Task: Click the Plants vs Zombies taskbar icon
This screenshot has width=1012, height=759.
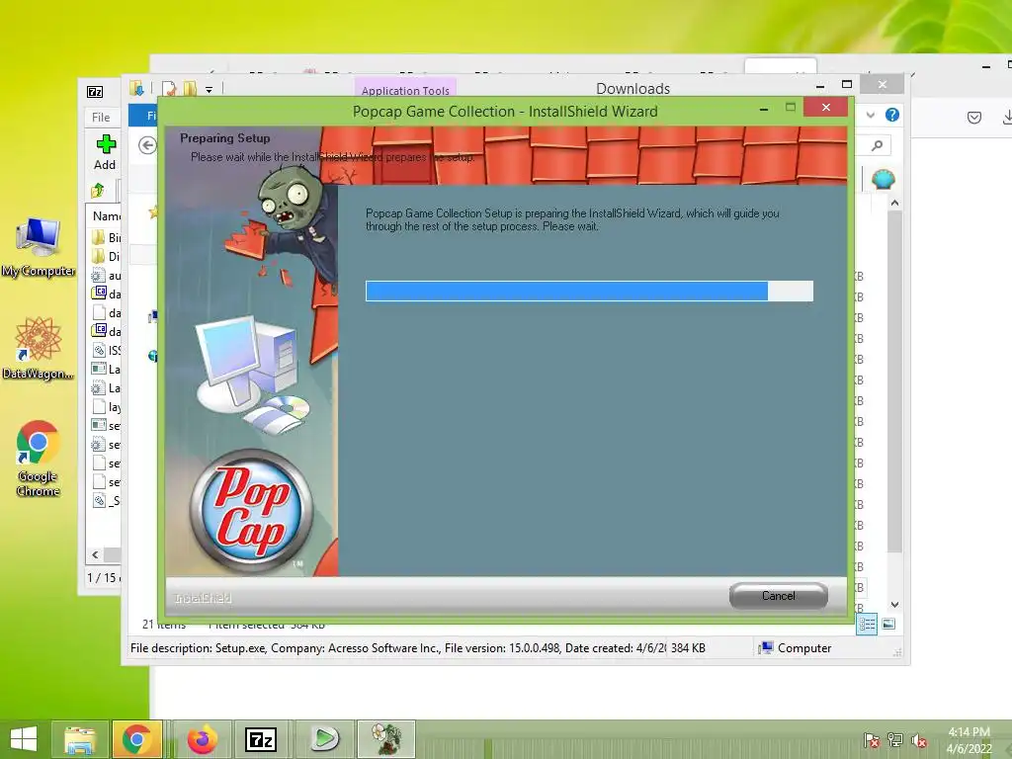Action: point(386,739)
